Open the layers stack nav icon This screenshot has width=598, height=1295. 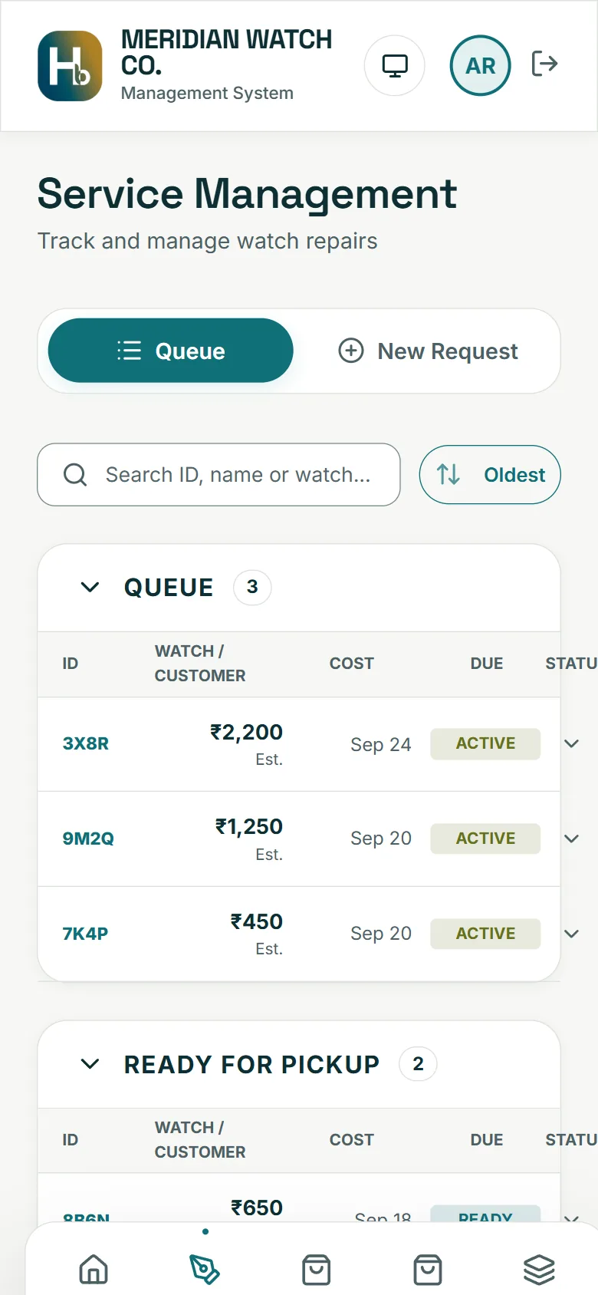[539, 1270]
